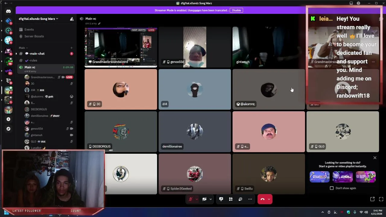
Task: Click the Add a Server plus icon
Action: pyautogui.click(x=8, y=119)
